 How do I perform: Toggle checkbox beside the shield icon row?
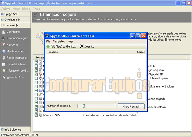[36, 74]
